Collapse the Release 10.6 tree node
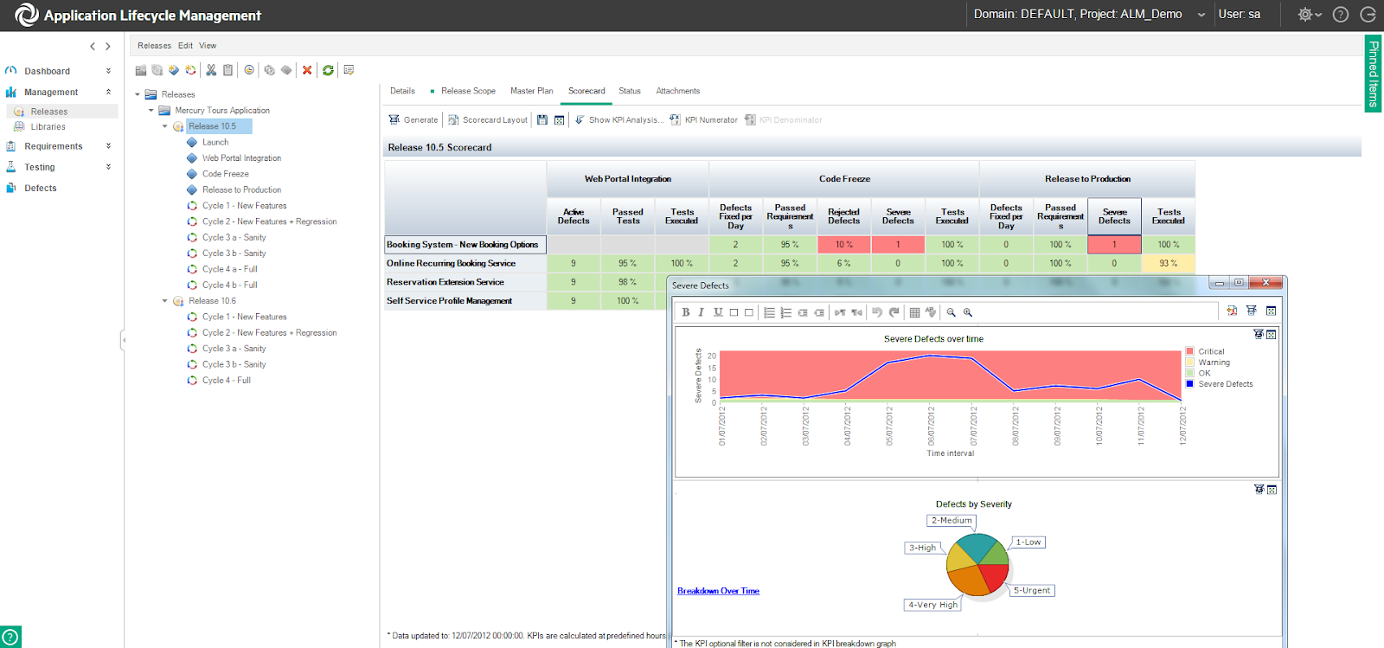This screenshot has width=1384, height=648. pos(165,301)
